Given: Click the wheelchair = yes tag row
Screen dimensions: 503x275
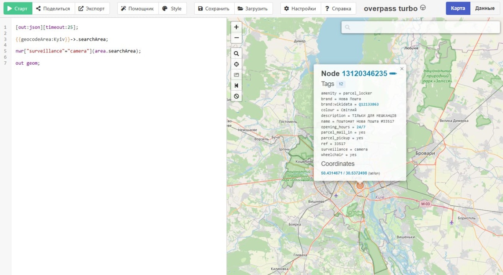Looking at the screenshot, I should [339, 155].
